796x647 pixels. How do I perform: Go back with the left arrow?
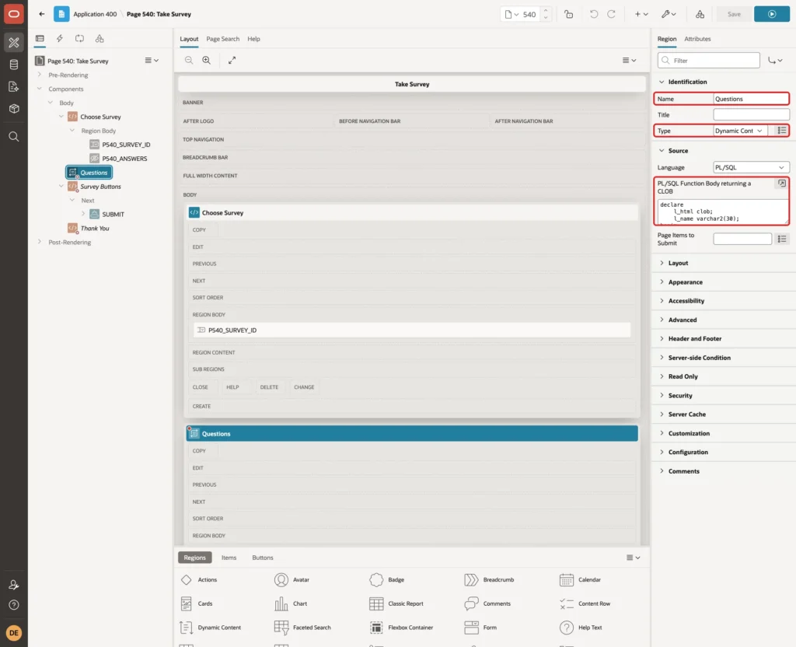pos(42,14)
